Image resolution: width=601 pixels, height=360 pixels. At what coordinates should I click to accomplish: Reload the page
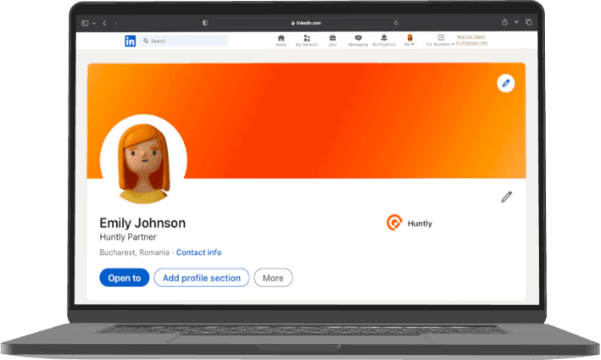(x=396, y=23)
